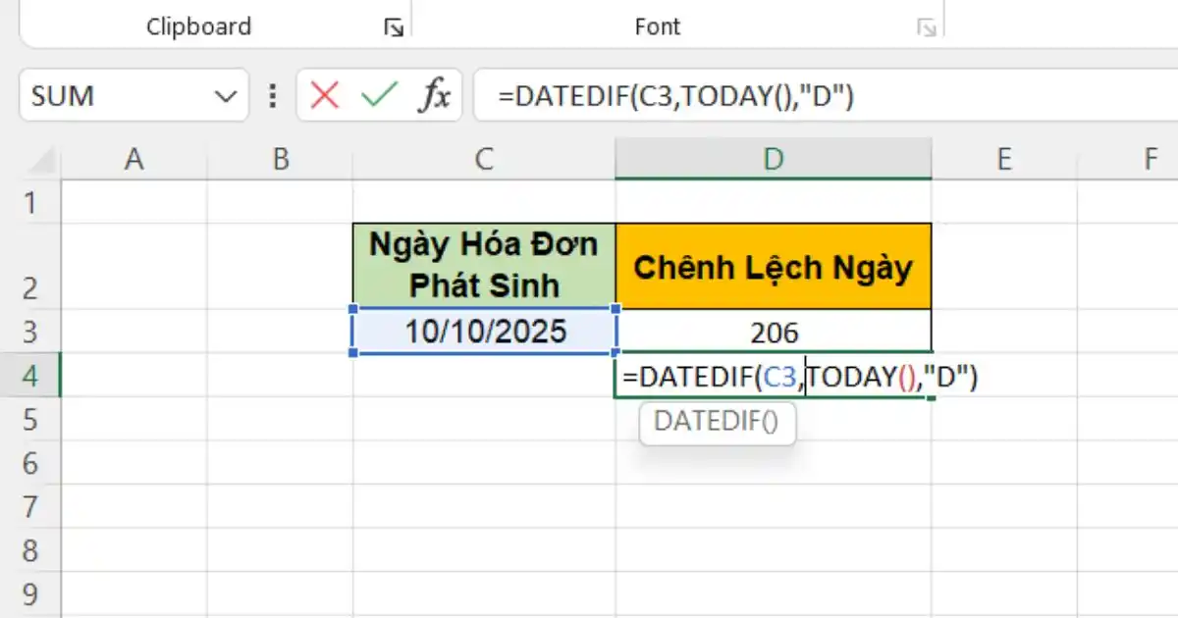
Task: Select row 6 header
Action: [30, 462]
